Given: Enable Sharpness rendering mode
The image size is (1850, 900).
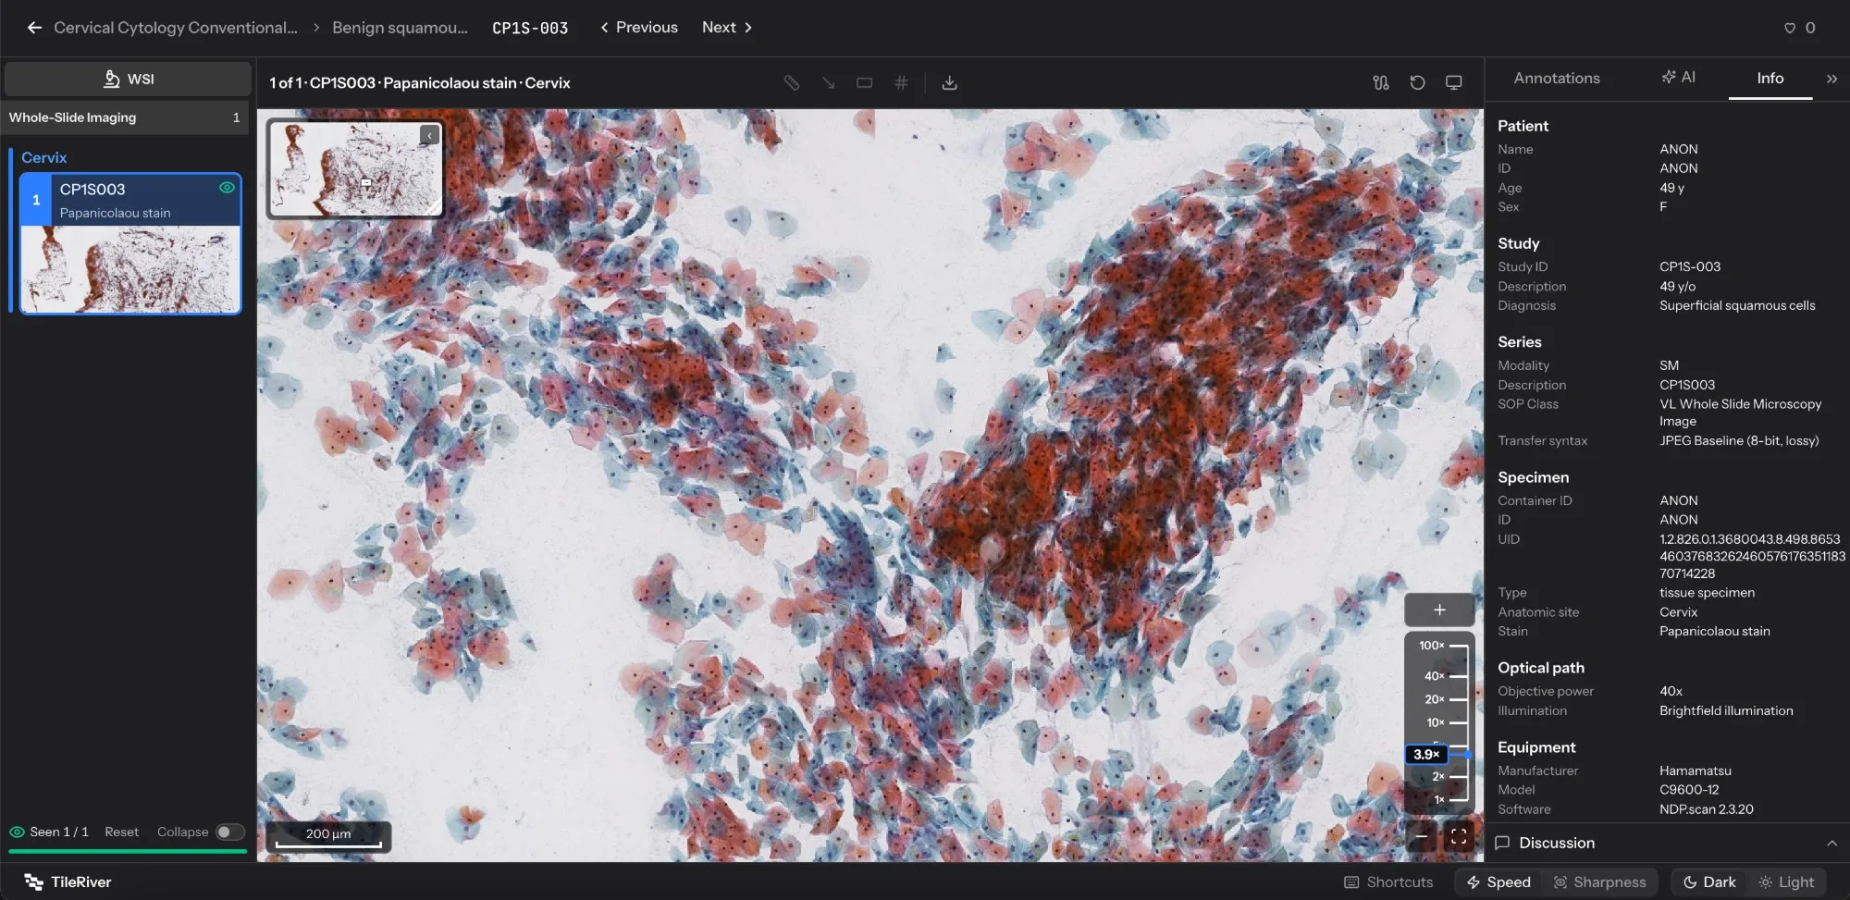Looking at the screenshot, I should [1599, 882].
